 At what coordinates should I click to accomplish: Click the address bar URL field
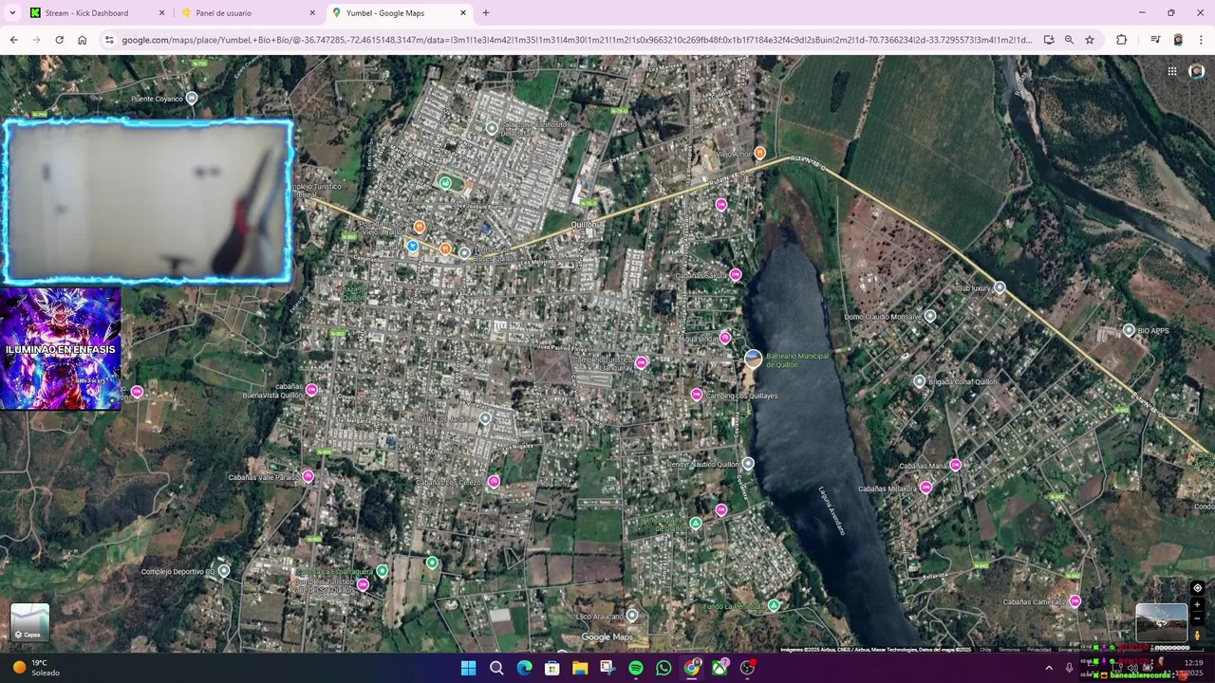coord(576,40)
